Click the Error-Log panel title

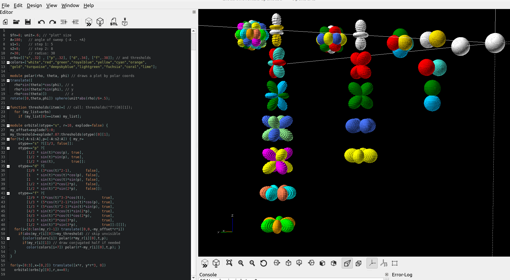click(402, 275)
